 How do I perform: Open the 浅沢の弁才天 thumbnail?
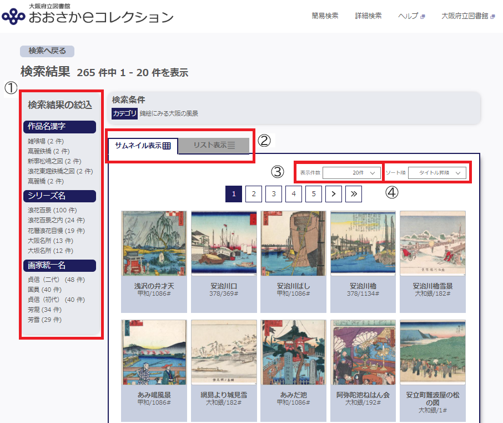[154, 243]
